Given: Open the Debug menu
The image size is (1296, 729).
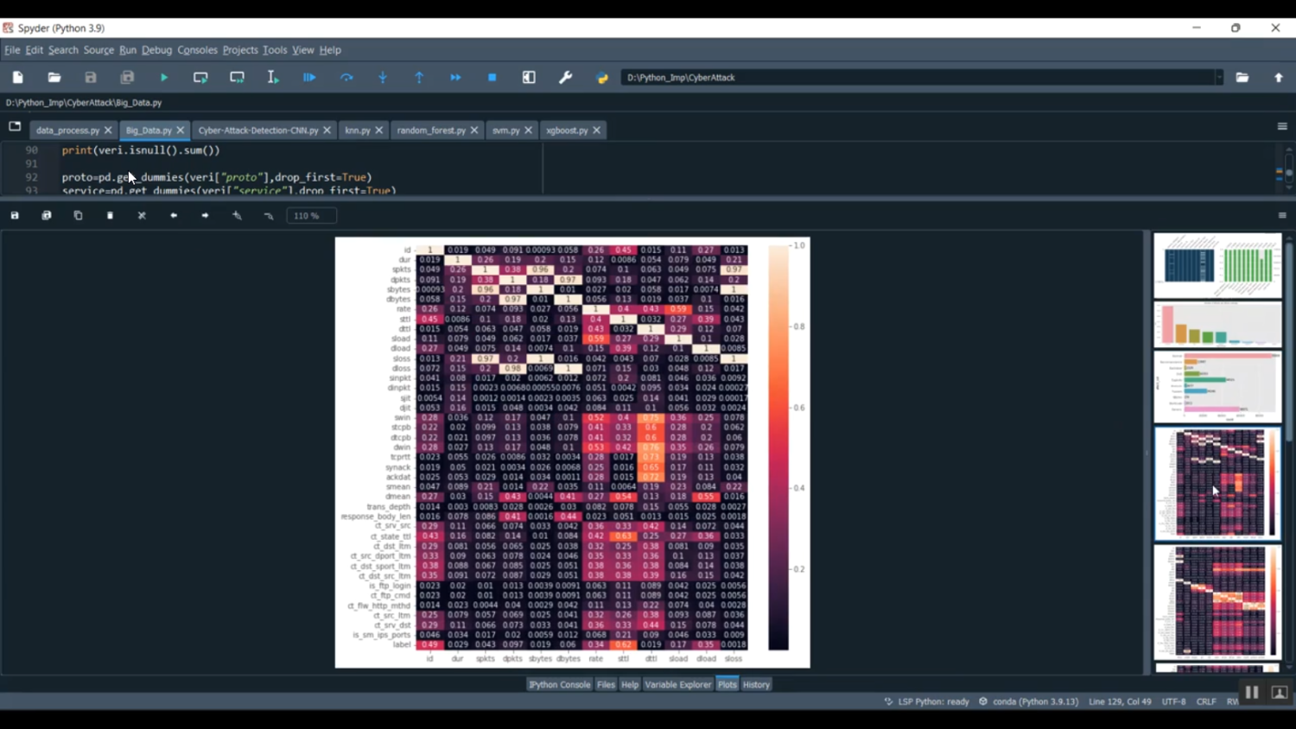Looking at the screenshot, I should (156, 49).
